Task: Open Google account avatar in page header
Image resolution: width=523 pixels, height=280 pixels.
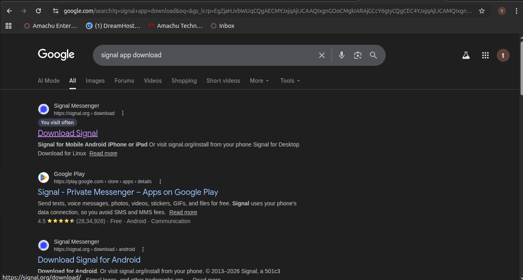Action: [x=503, y=55]
